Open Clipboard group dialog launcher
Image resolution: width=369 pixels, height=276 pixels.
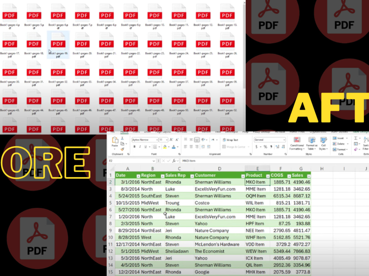(x=128, y=154)
